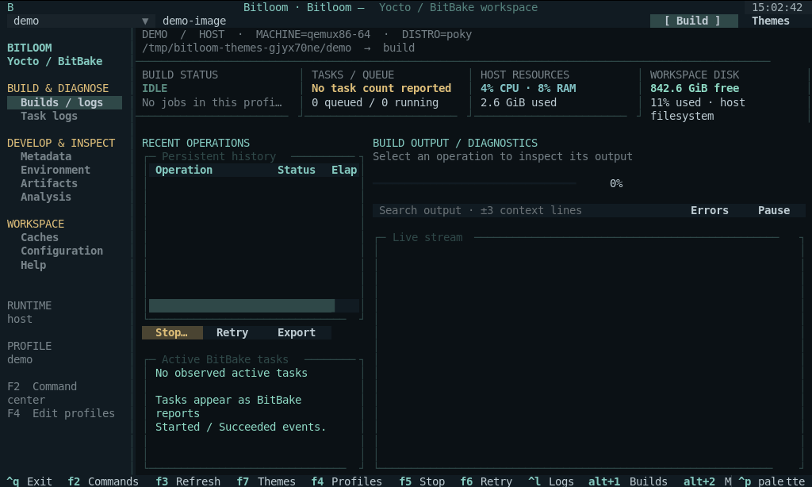Click the 15:02:42 clock
This screenshot has height=487, width=812.
pyautogui.click(x=777, y=7)
